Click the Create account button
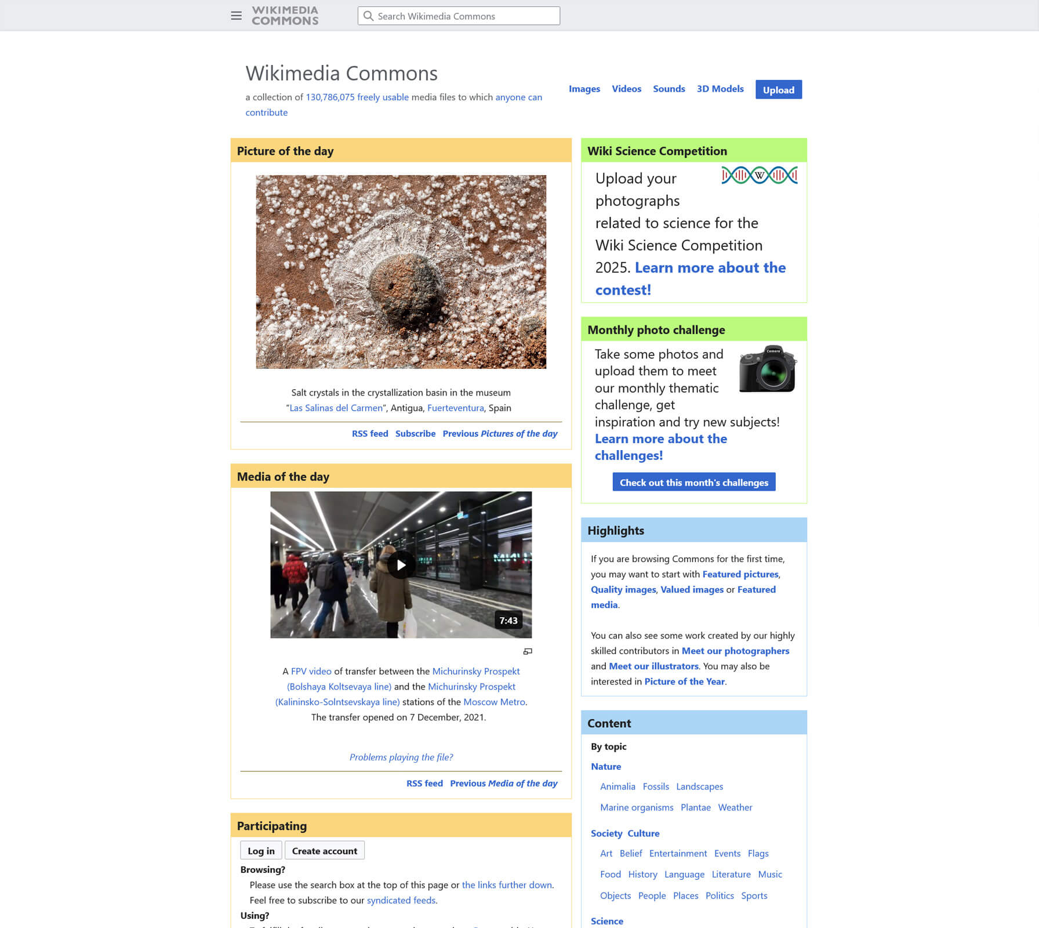1039x928 pixels. click(x=324, y=851)
